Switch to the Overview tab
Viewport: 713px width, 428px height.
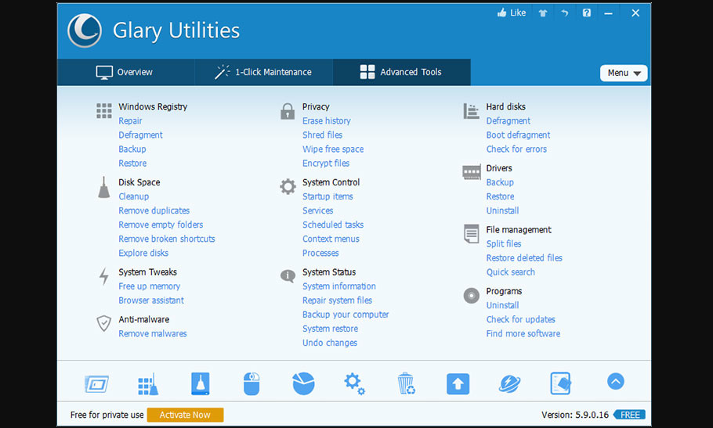[125, 72]
